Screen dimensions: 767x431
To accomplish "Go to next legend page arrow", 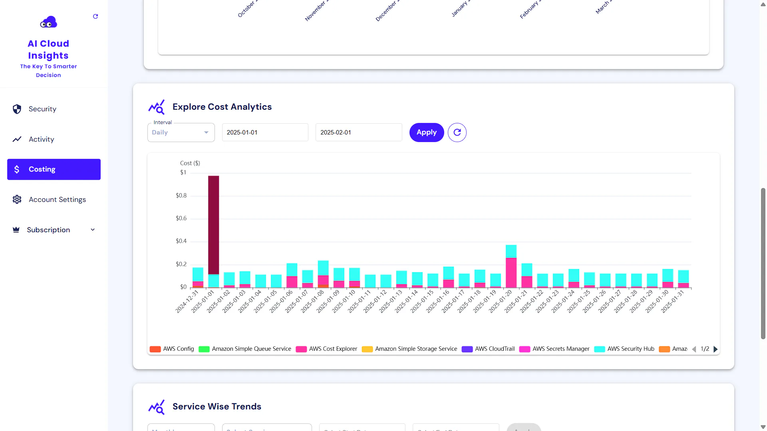I will pyautogui.click(x=715, y=349).
